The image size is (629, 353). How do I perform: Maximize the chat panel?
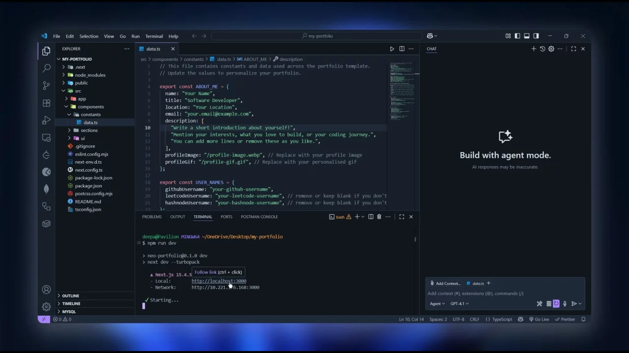tap(573, 49)
